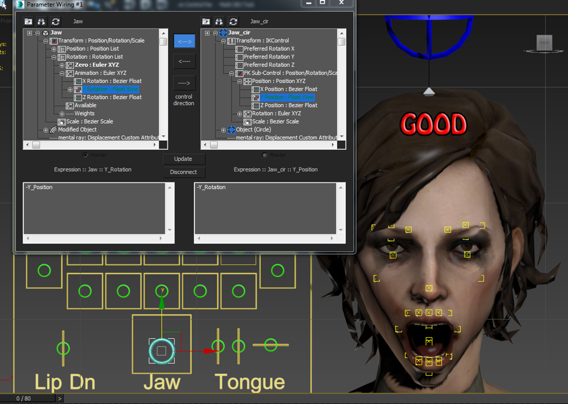Screen dimensions: 568x404
Task: Expand Position : Position List node
Action: pos(54,49)
